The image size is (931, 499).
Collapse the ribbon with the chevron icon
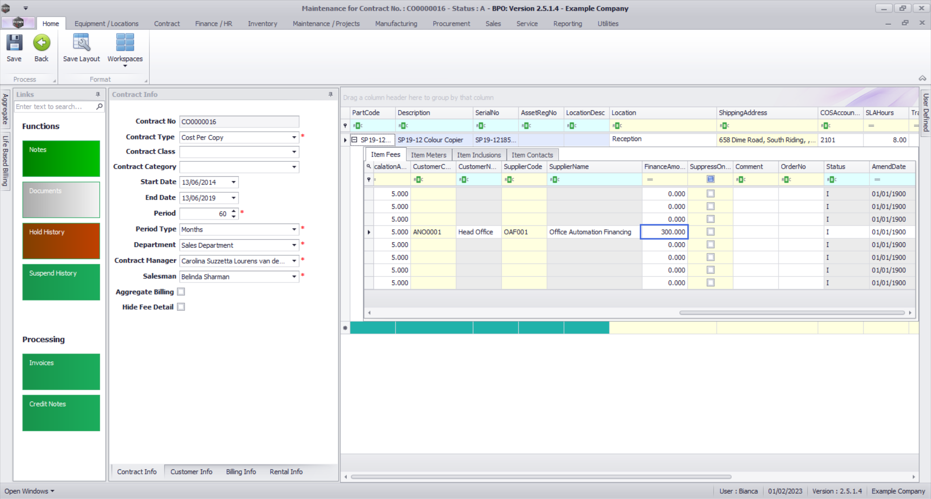[x=922, y=78]
